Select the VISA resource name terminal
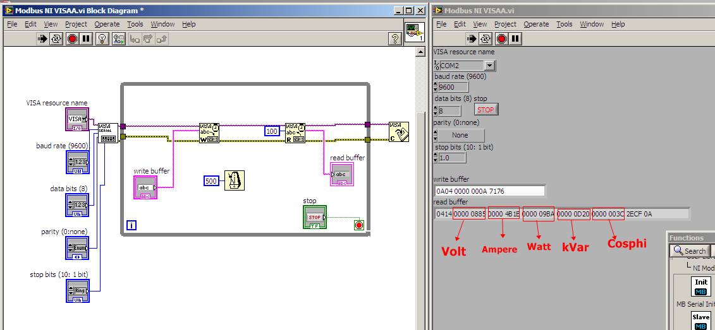 point(77,119)
